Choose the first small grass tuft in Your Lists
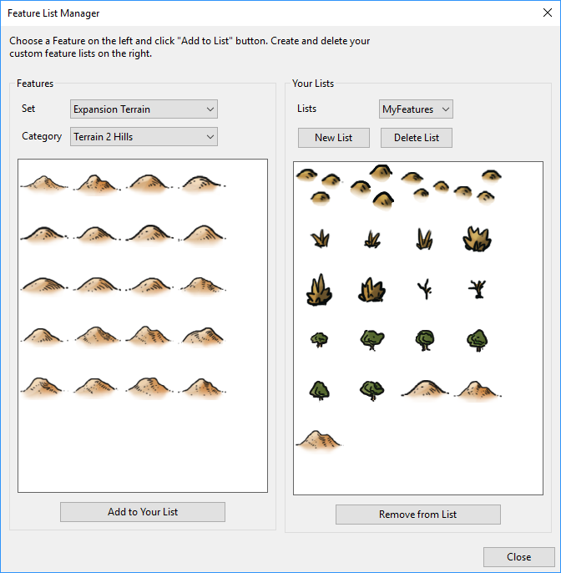Screen dimensions: 561x573 click(319, 240)
